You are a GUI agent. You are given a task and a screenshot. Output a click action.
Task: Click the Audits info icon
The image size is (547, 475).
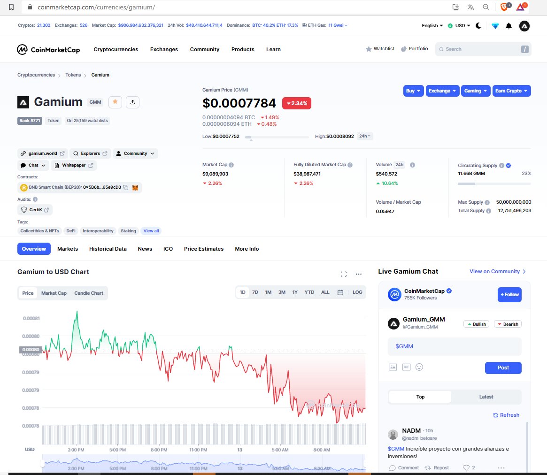point(35,199)
